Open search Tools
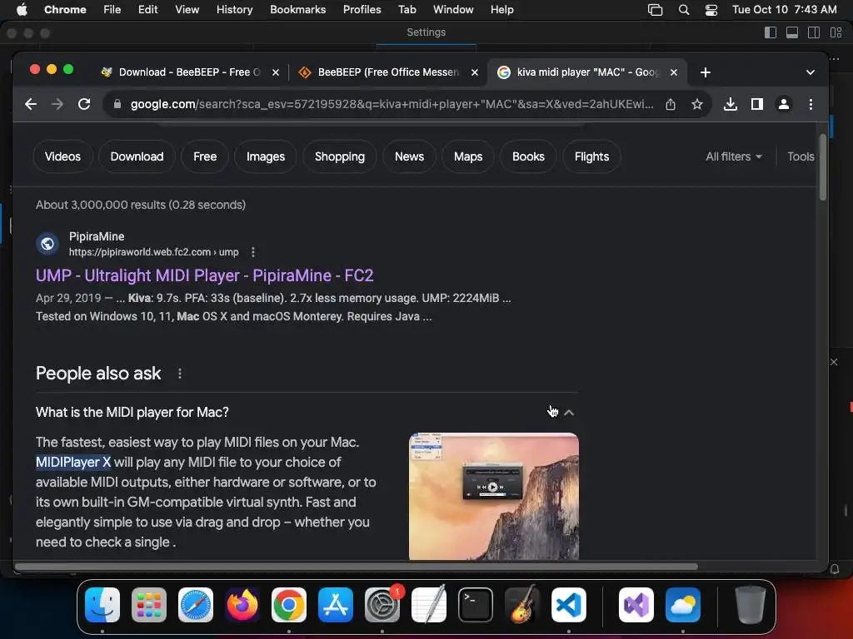Viewport: 853px width, 639px height. [801, 156]
